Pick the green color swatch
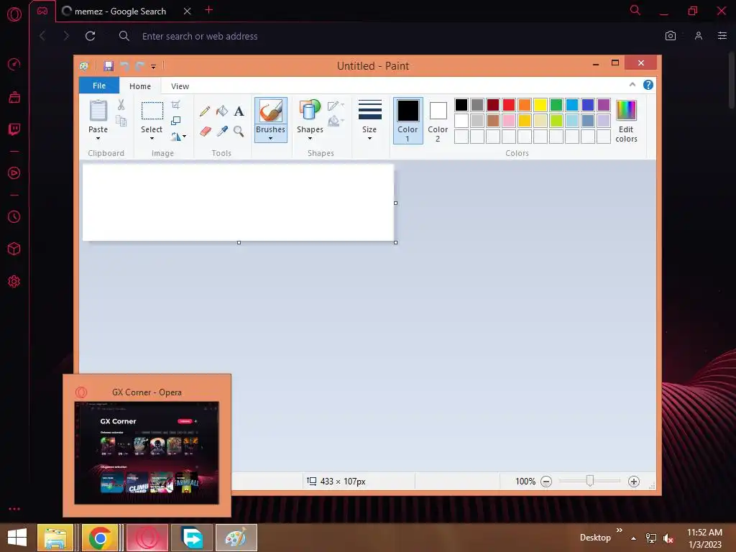The image size is (736, 552). (x=556, y=105)
